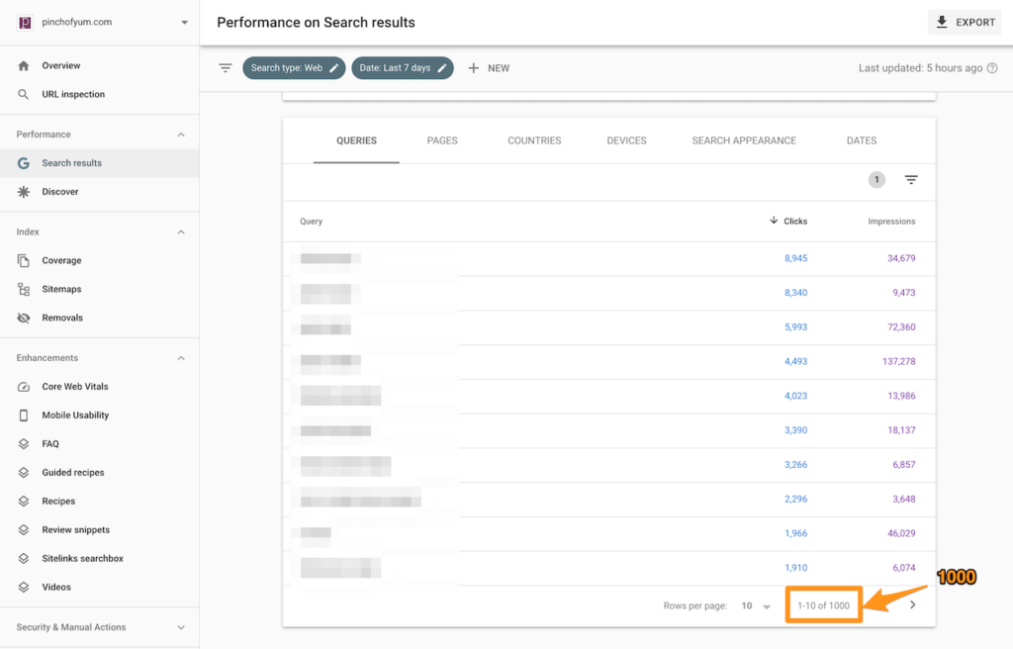Add a NEW filter
1013x649 pixels.
click(489, 68)
